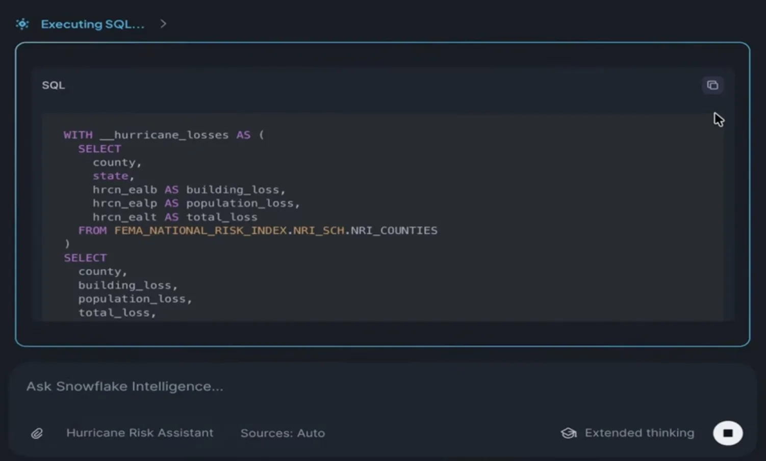The image size is (766, 461).
Task: Open the Sources: Auto selector
Action: (x=283, y=433)
